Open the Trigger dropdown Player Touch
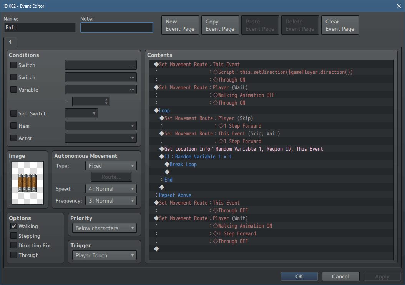Image resolution: width=405 pixels, height=285 pixels. coord(105,255)
